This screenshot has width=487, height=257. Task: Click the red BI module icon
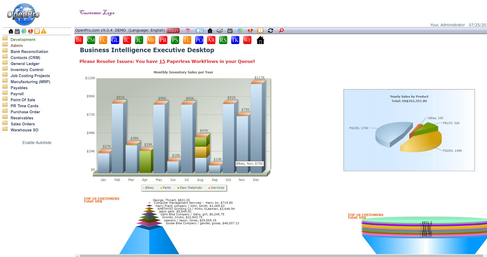coord(79,40)
